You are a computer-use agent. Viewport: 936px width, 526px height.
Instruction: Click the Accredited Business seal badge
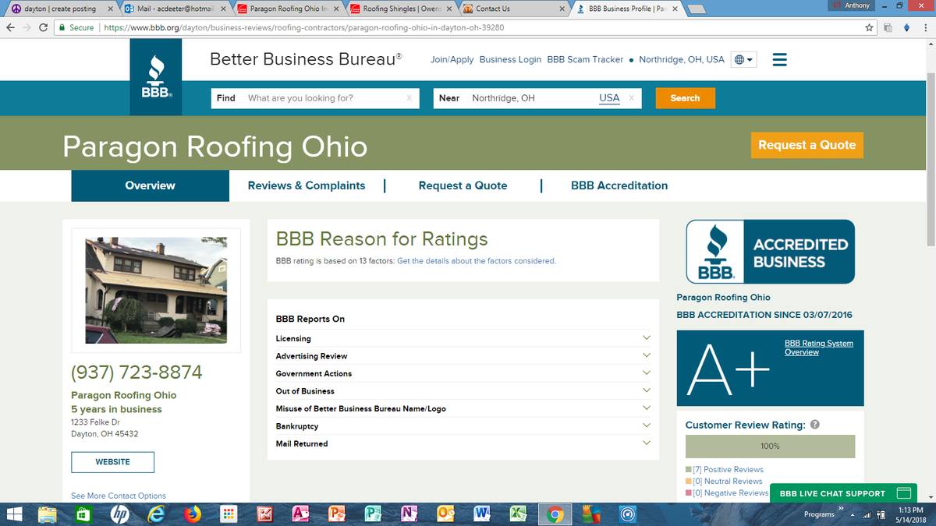[770, 252]
